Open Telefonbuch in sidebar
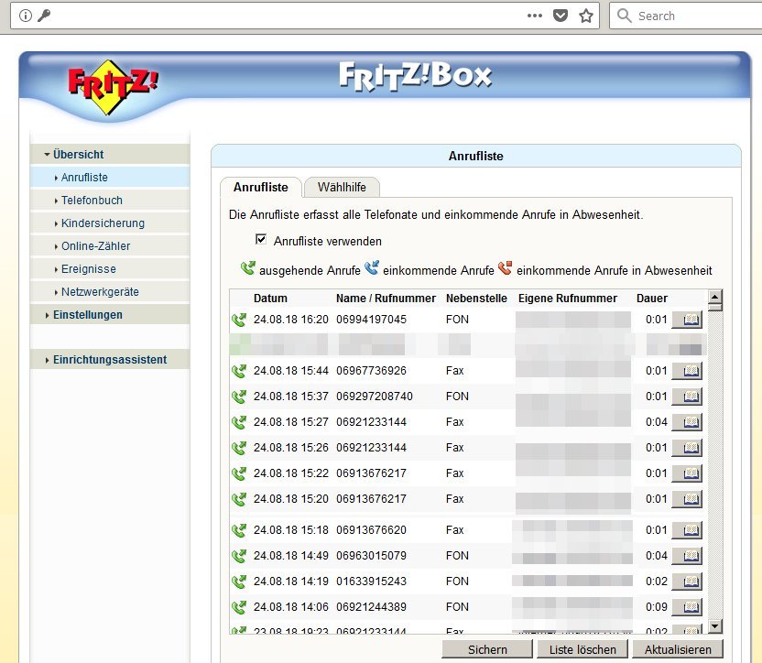Viewport: 762px width, 663px height. click(110, 201)
